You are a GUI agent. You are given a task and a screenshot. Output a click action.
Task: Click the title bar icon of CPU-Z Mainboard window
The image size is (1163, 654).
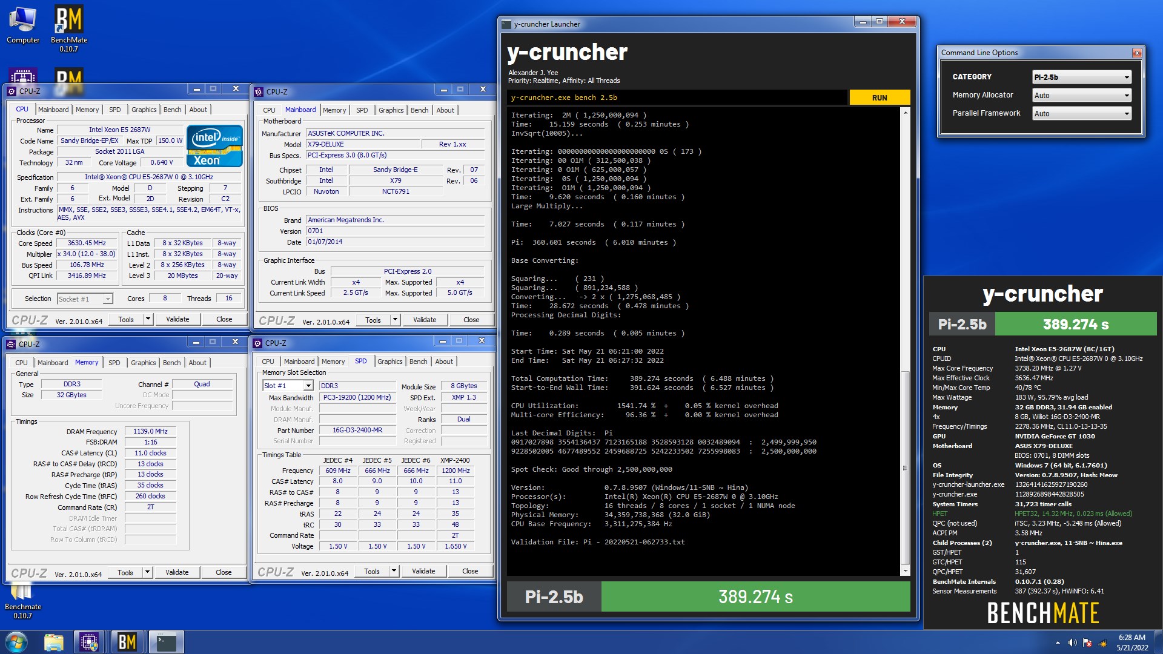pos(258,92)
